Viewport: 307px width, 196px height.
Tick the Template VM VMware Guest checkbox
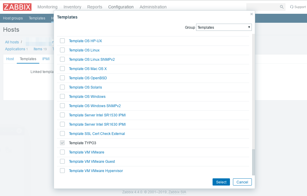pos(62,161)
